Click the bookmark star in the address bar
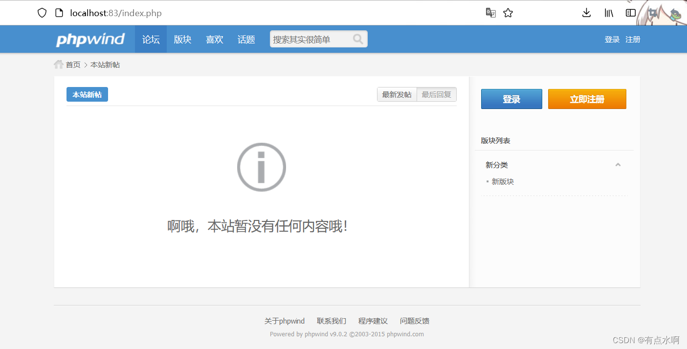687x349 pixels. pos(508,13)
